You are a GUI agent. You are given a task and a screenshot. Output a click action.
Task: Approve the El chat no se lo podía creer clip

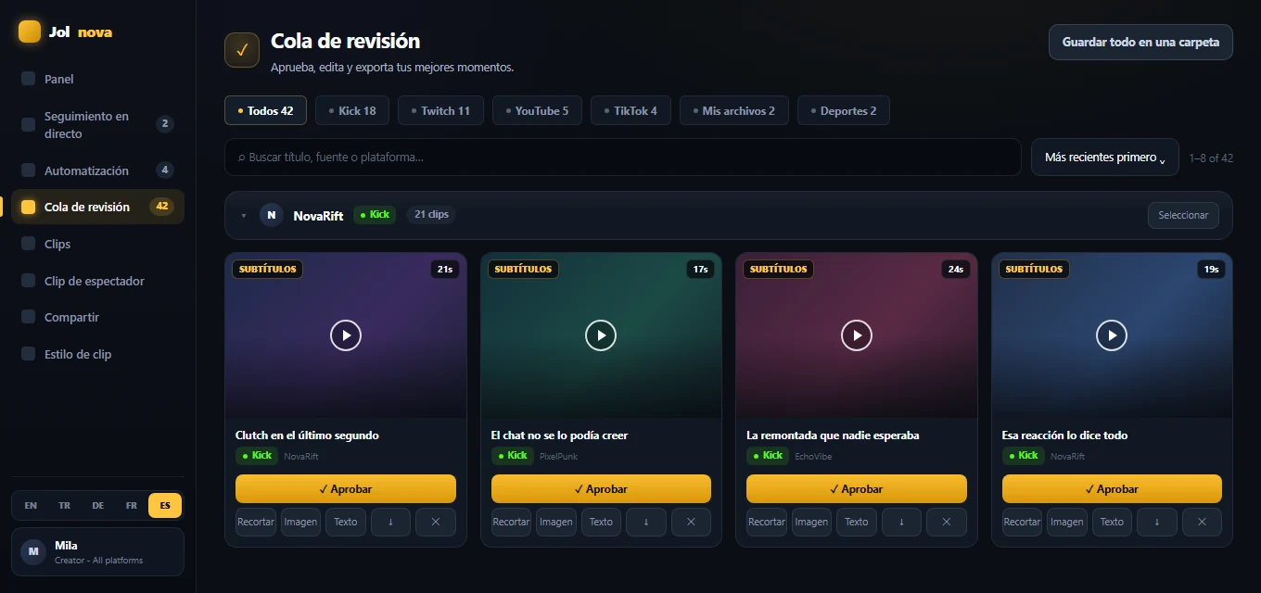coord(601,488)
